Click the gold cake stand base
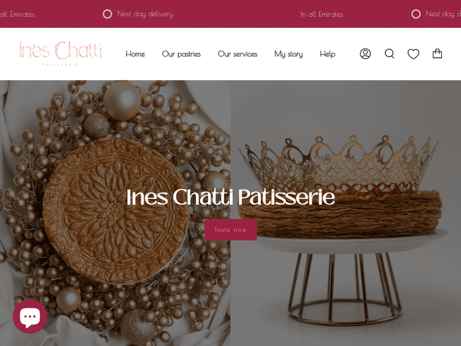 click(x=345, y=288)
